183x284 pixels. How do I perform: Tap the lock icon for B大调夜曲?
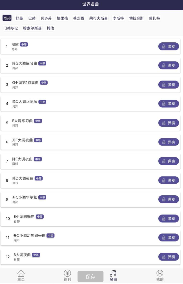(x=164, y=257)
